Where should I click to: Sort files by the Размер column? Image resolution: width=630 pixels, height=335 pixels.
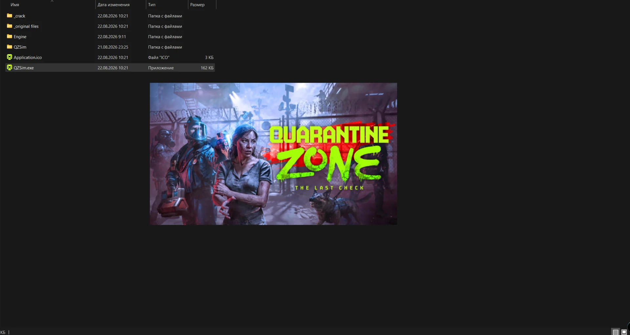(197, 5)
